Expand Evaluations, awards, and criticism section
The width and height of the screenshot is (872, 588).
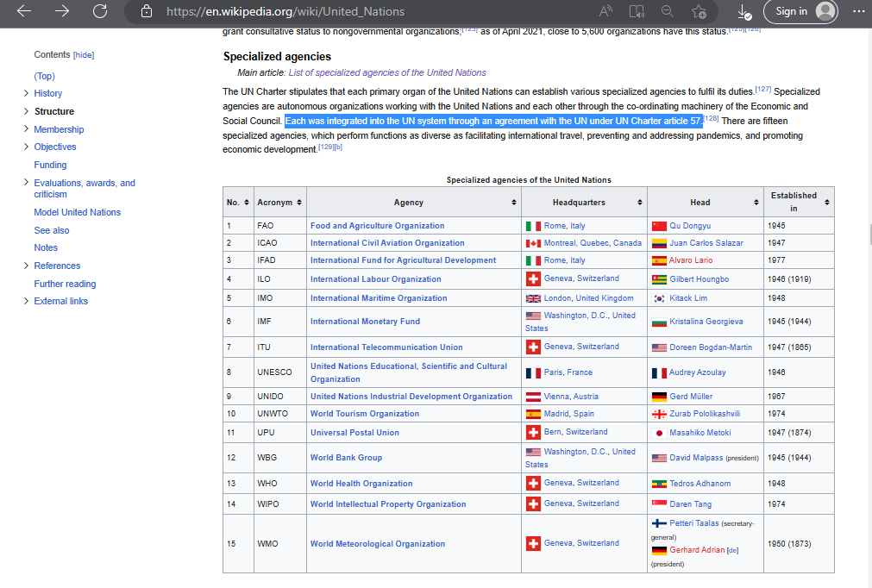26,182
